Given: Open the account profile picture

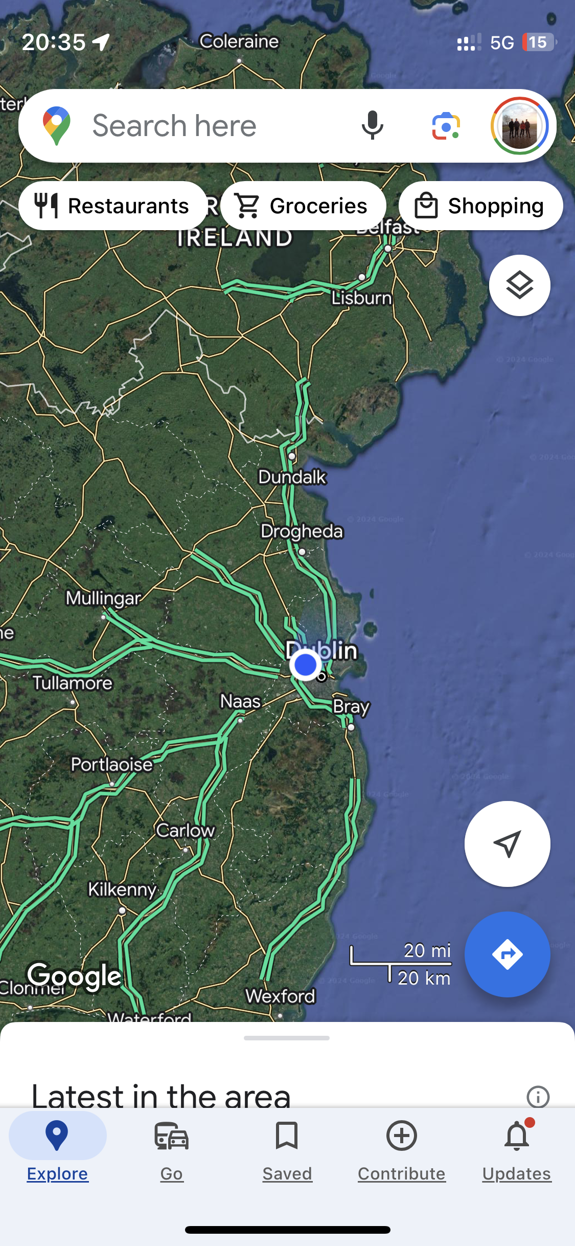Looking at the screenshot, I should (x=519, y=126).
